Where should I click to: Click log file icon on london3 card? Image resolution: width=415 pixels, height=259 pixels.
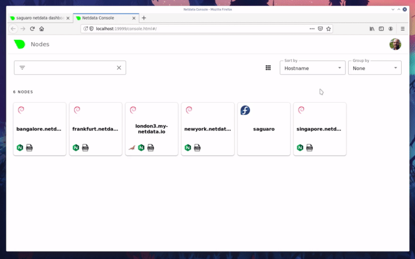pyautogui.click(x=150, y=148)
